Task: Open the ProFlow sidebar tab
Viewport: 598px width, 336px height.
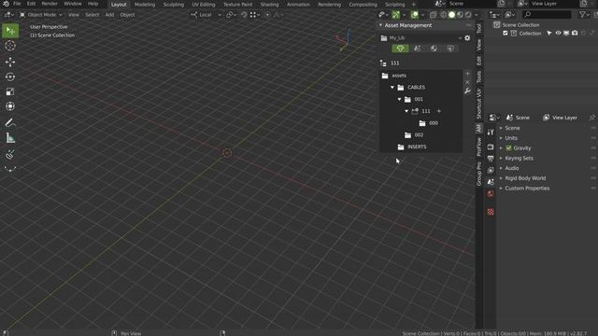Action: pos(479,147)
